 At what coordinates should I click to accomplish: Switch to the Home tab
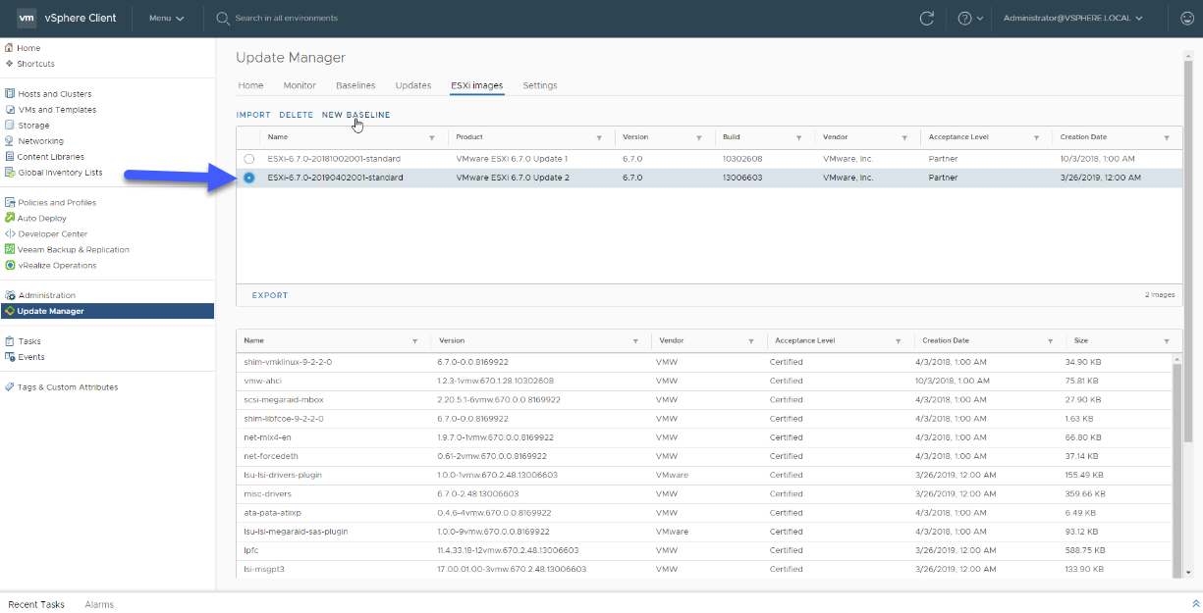(x=250, y=85)
